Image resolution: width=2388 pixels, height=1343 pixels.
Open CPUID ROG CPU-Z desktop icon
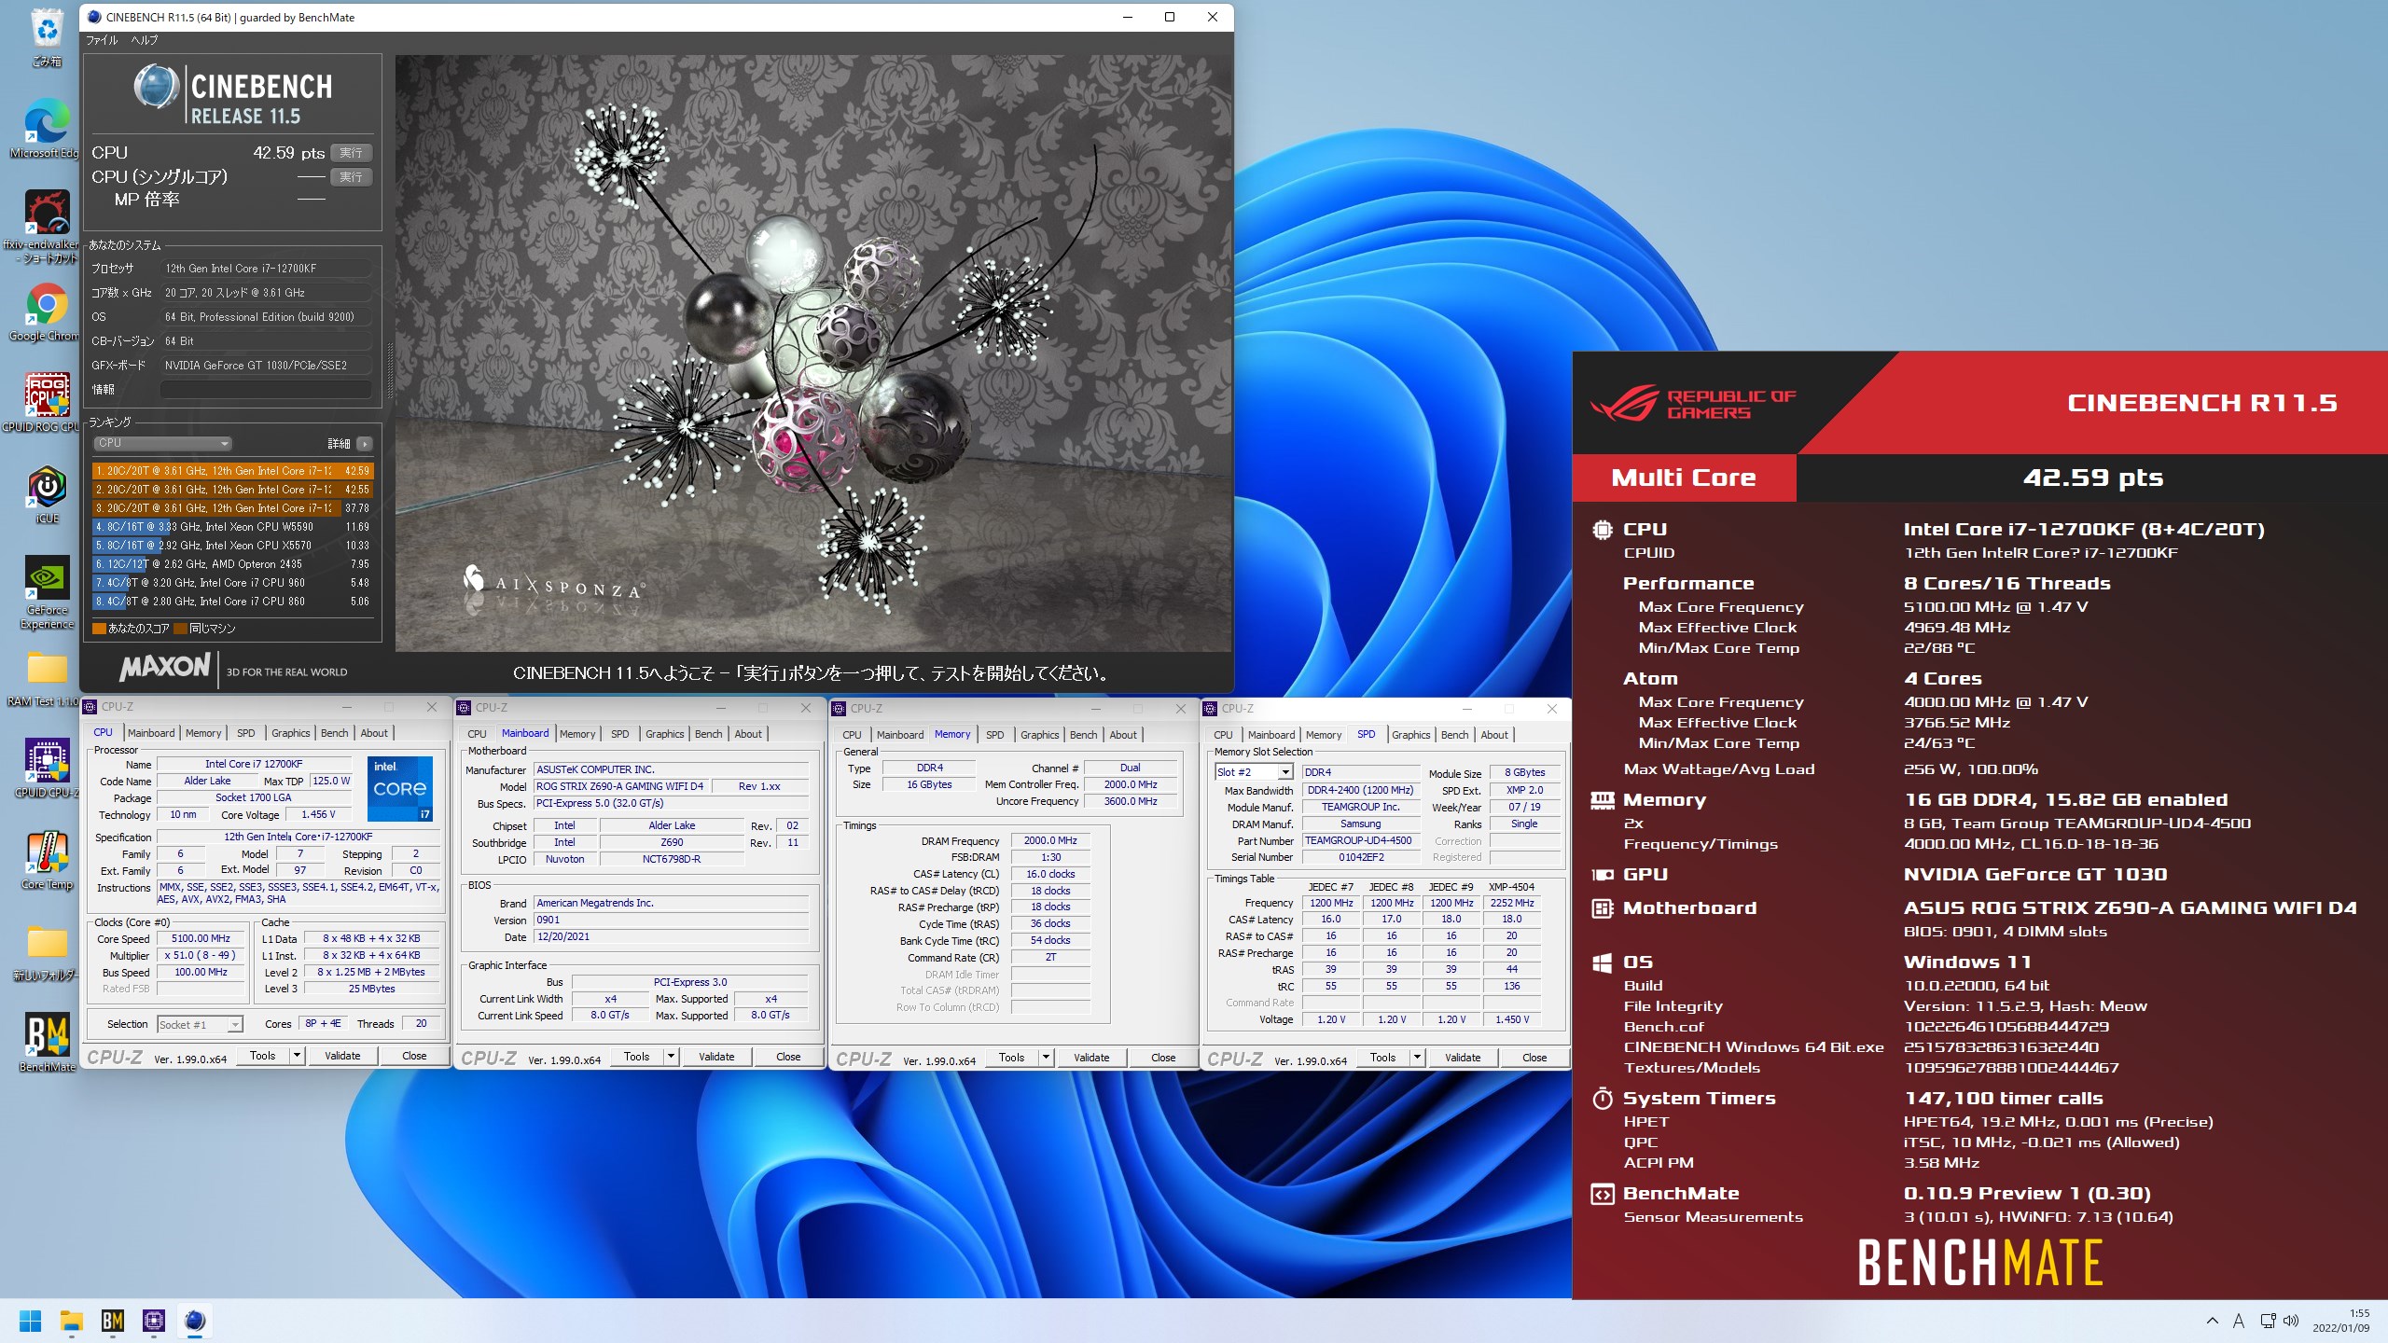click(46, 403)
